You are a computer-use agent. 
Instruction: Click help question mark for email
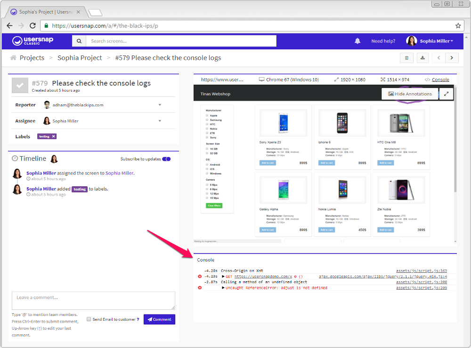(x=138, y=319)
